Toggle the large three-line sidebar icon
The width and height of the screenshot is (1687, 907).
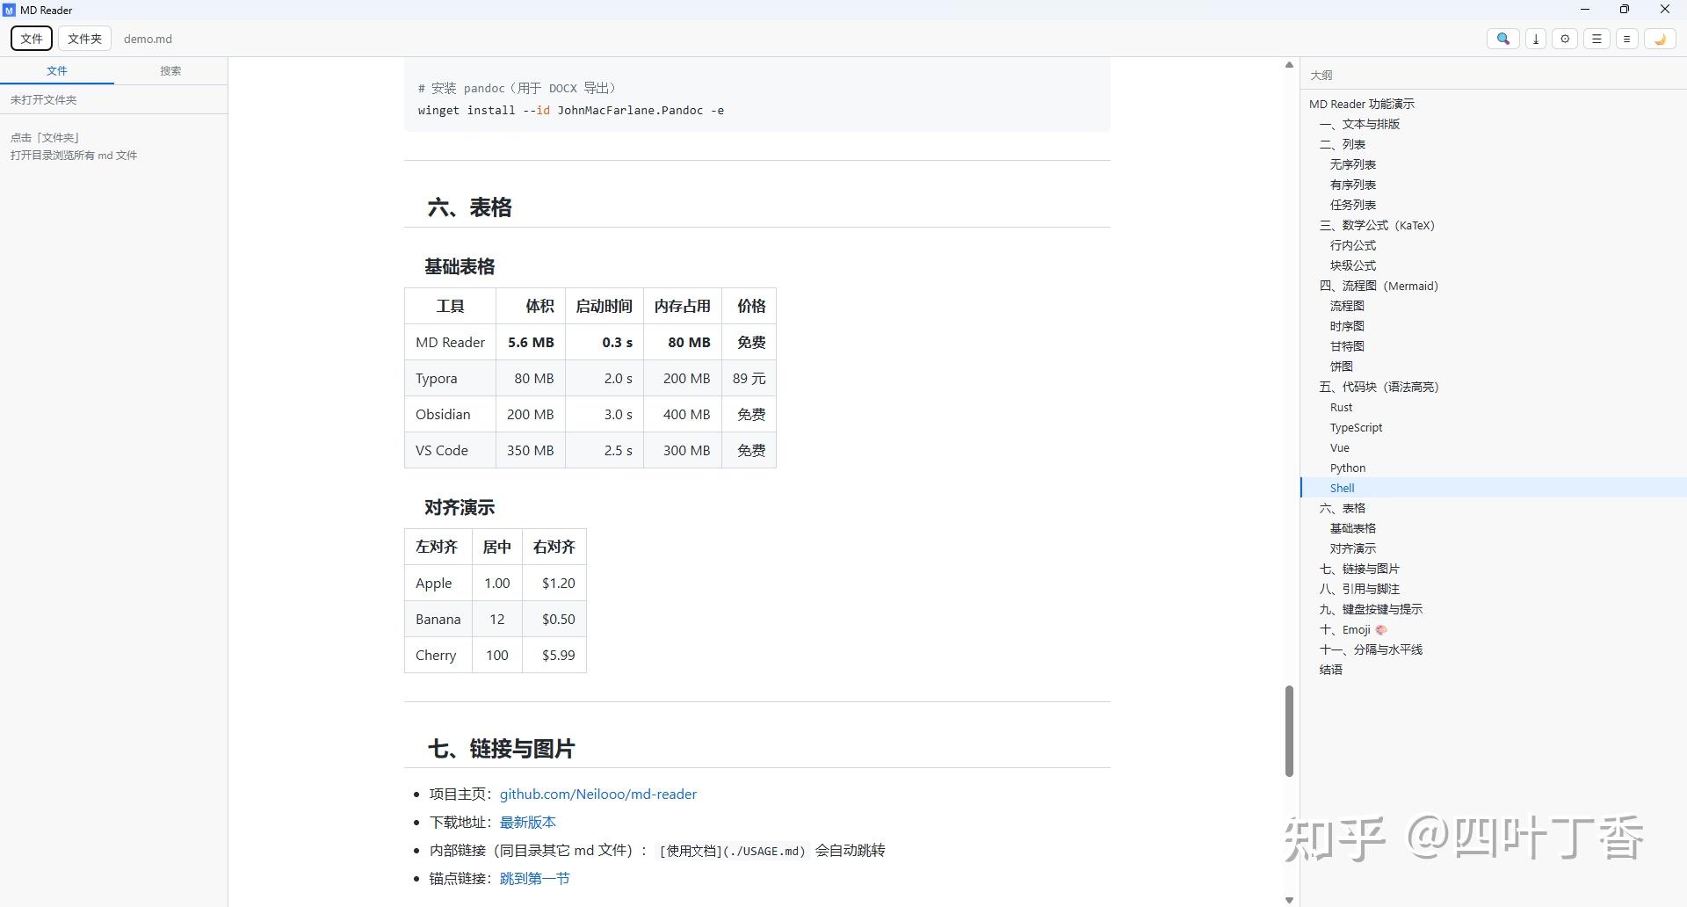point(1597,39)
